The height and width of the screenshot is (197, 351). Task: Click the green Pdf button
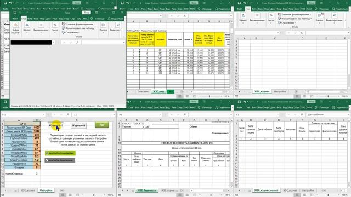(102, 125)
